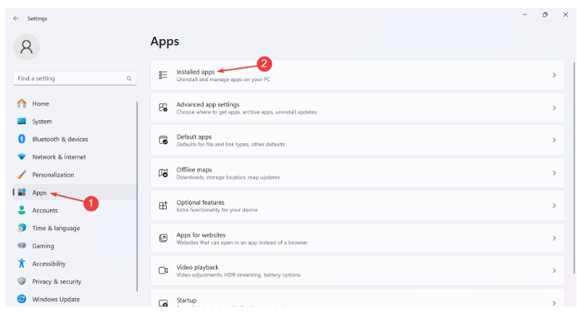Viewport: 577px width, 315px height.
Task: Go to Windows Update section
Action: (55, 299)
